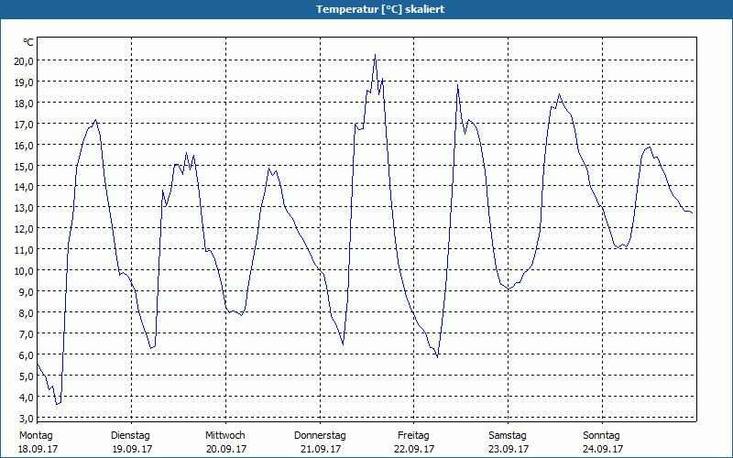Click the lowest curve point on Monday
Screen dimensions: 733x458
coord(57,404)
